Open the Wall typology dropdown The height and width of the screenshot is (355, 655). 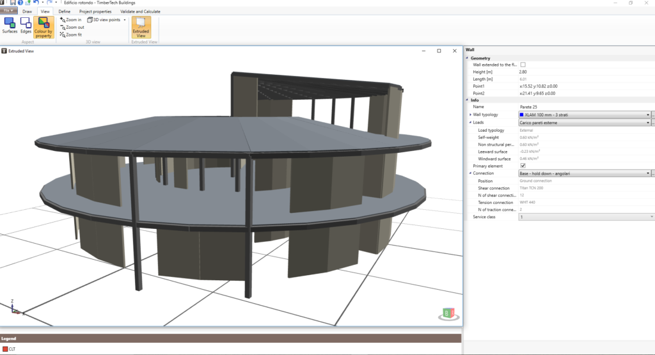click(x=647, y=114)
